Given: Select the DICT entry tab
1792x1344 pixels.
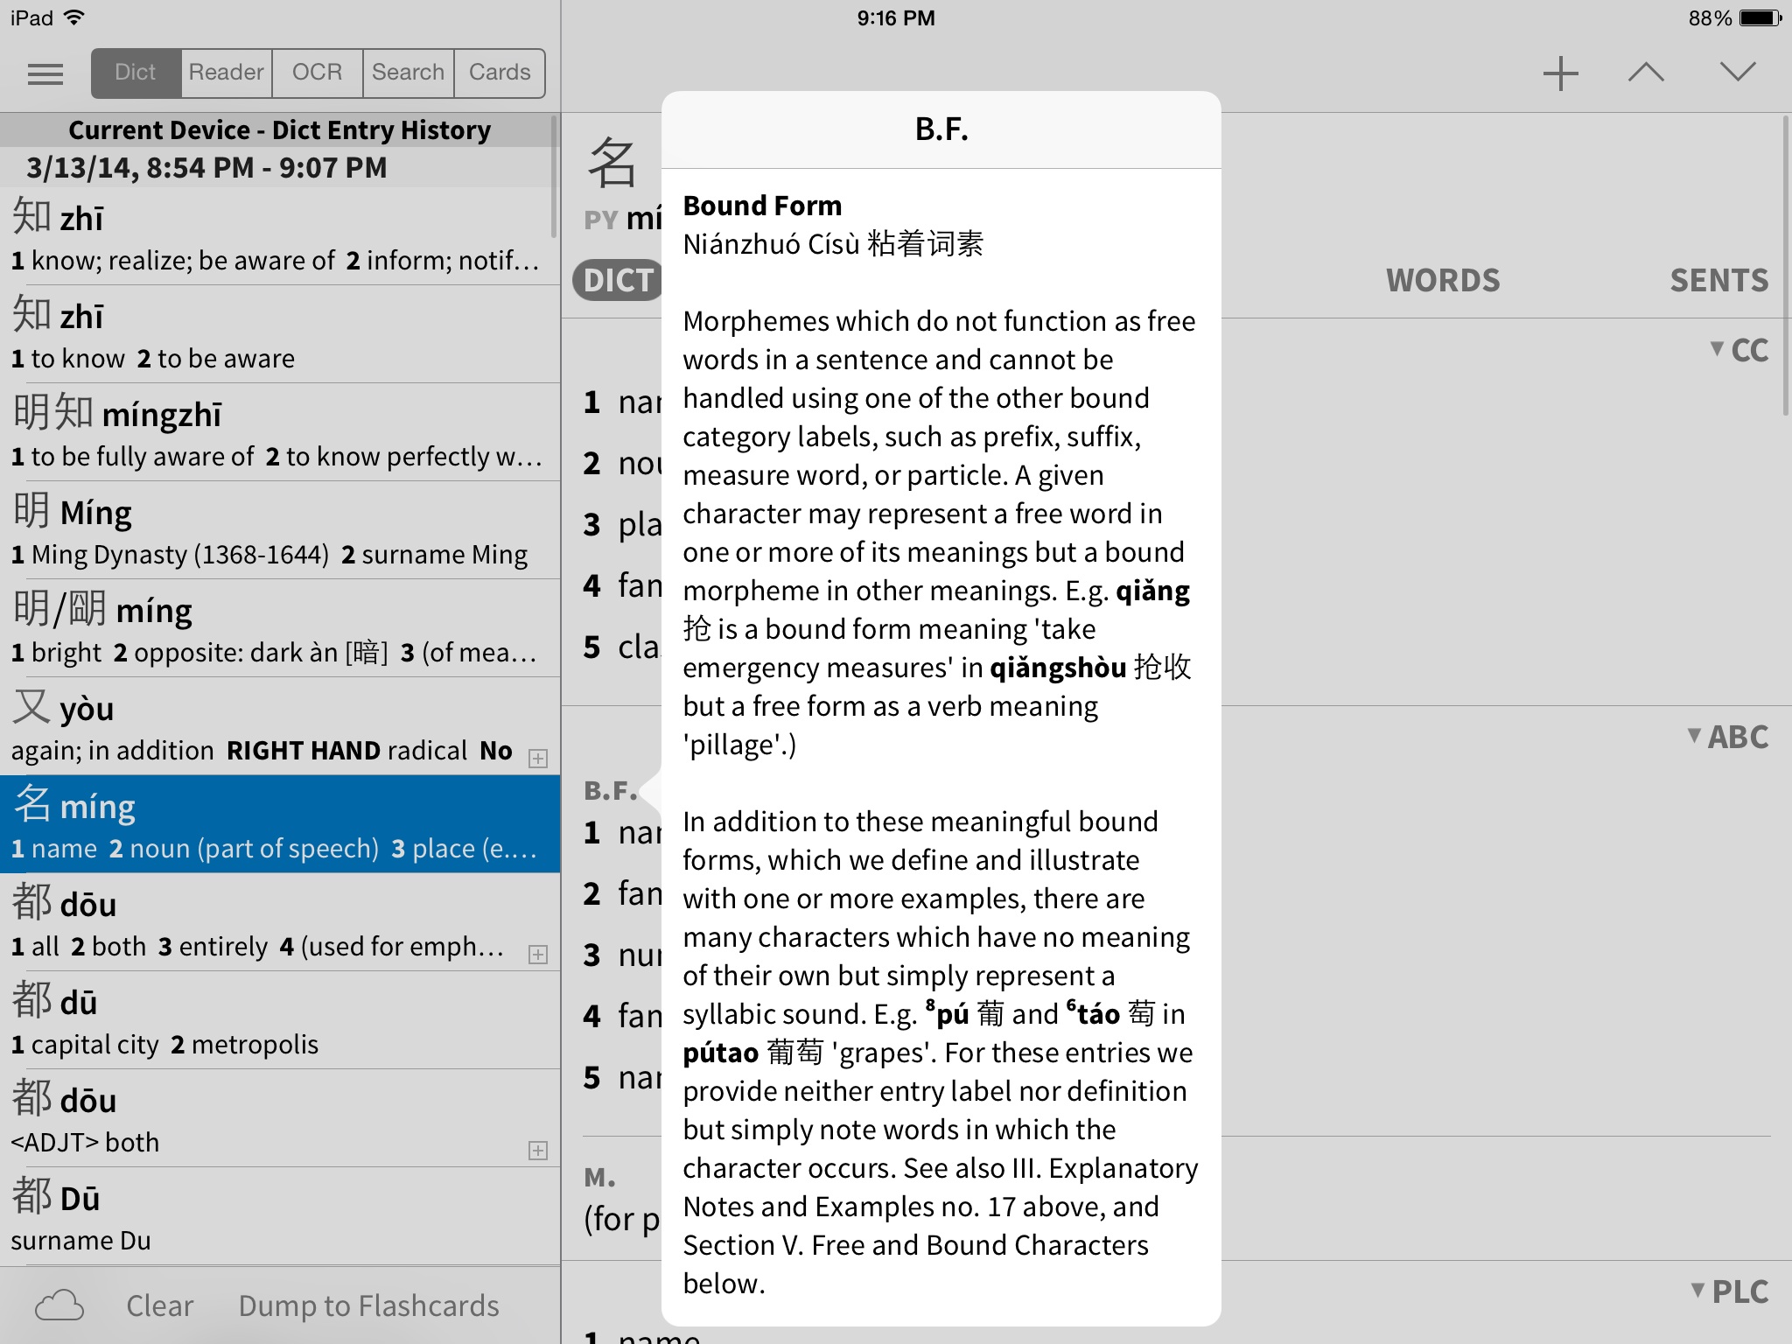Looking at the screenshot, I should pyautogui.click(x=618, y=280).
